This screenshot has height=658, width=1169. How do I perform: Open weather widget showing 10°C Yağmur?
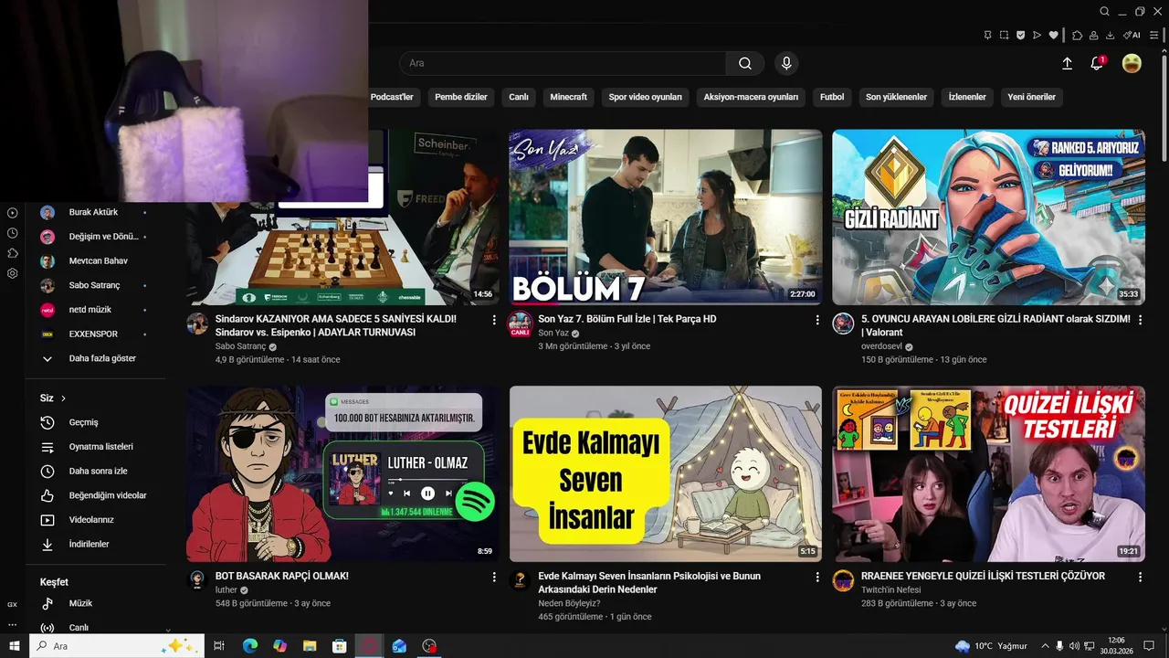tap(991, 646)
